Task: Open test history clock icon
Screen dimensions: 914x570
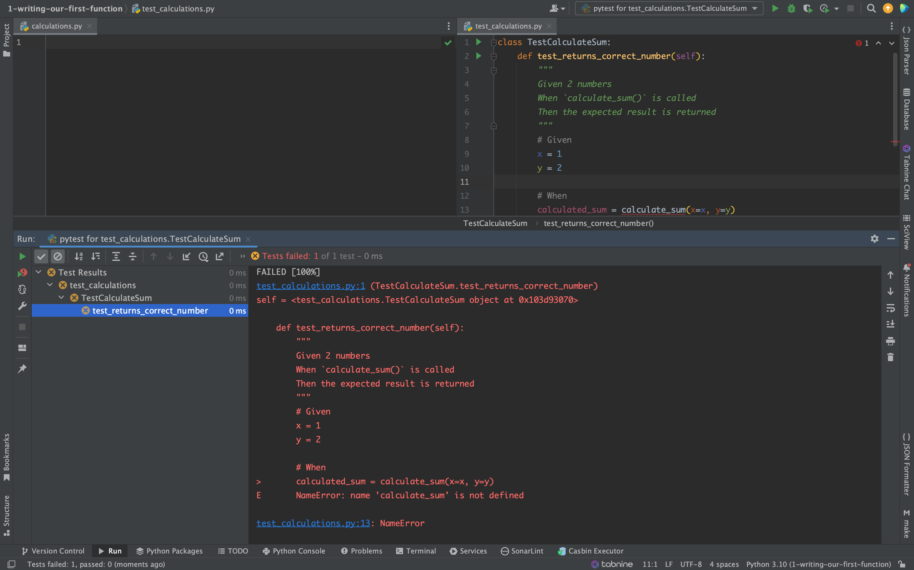Action: [x=203, y=257]
